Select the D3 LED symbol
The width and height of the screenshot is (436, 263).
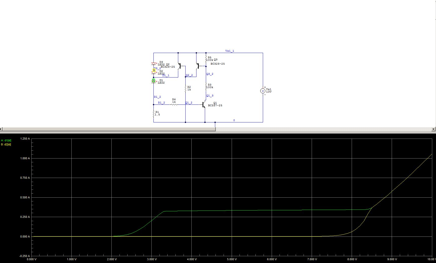point(153,64)
